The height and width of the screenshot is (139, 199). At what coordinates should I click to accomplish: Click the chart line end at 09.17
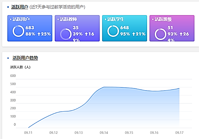[179, 88]
